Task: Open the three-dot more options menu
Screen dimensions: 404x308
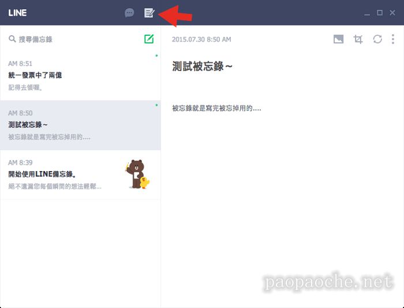Action: coord(393,39)
